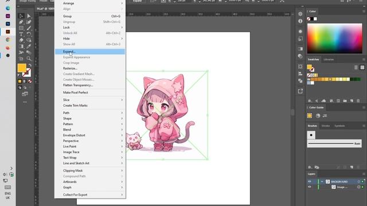Switch to the Libraries tab

pyautogui.click(x=329, y=60)
